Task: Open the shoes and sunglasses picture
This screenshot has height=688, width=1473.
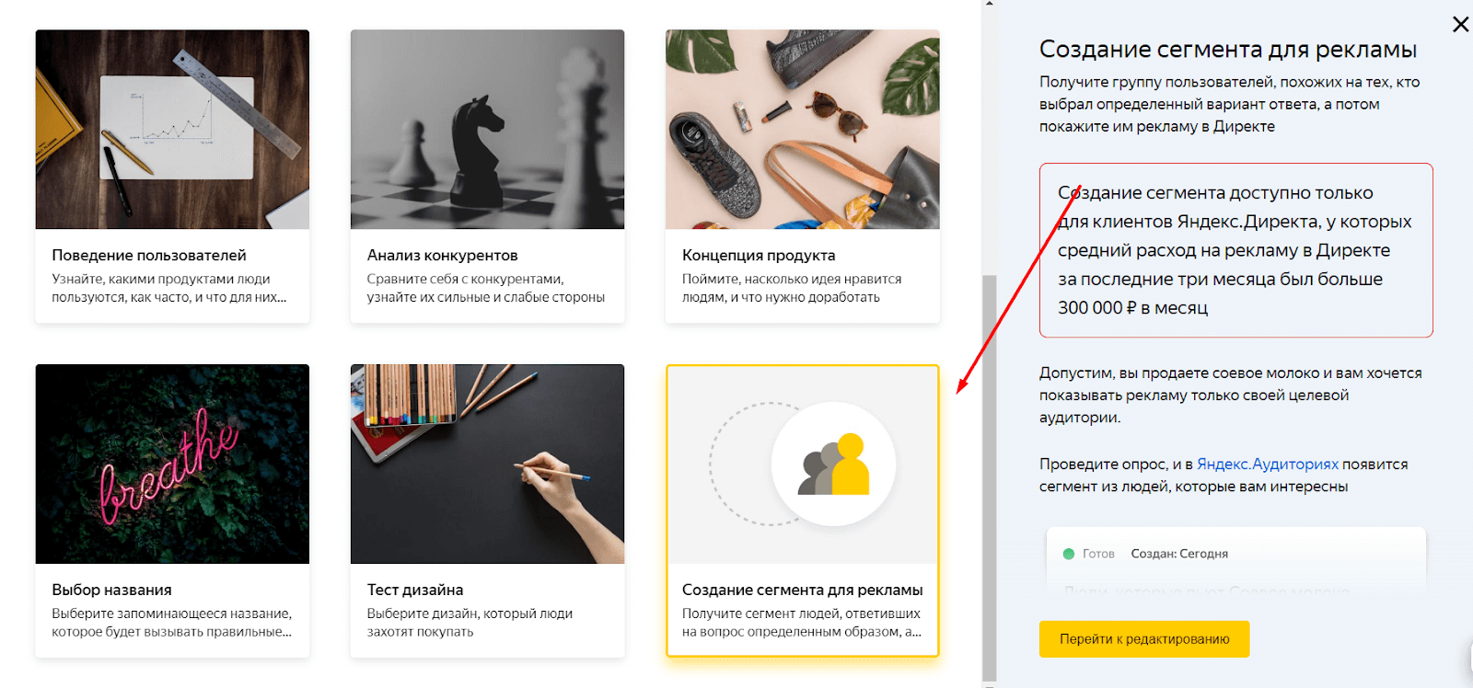Action: point(802,130)
